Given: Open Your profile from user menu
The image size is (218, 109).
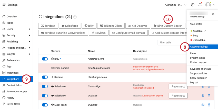Looking at the screenshot, I should [196, 24].
